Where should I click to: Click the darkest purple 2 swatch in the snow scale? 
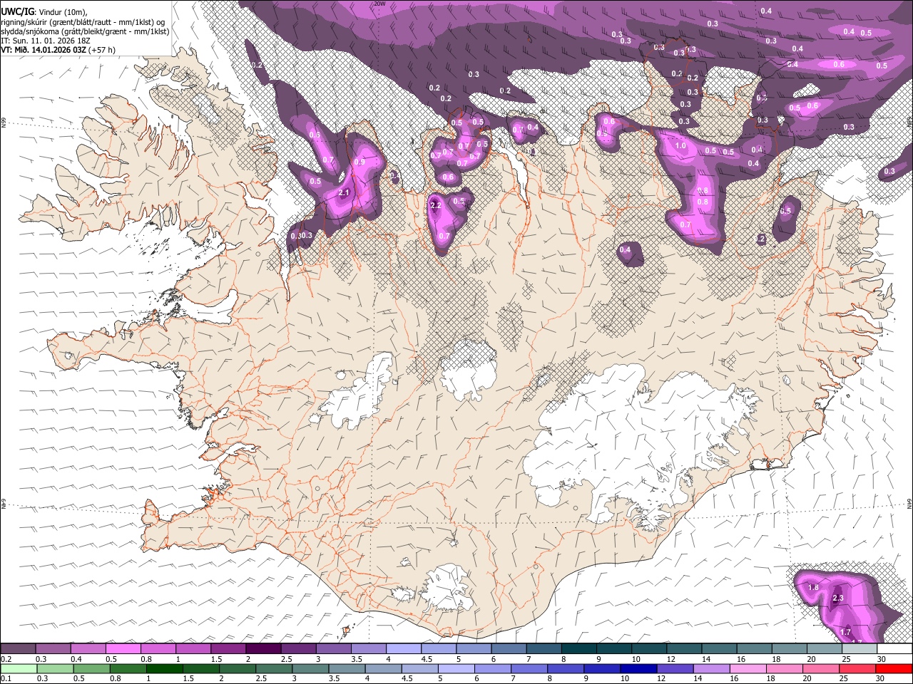(x=263, y=649)
